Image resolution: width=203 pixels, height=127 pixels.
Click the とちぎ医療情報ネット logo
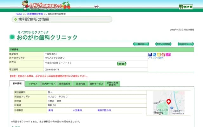click(46, 5)
